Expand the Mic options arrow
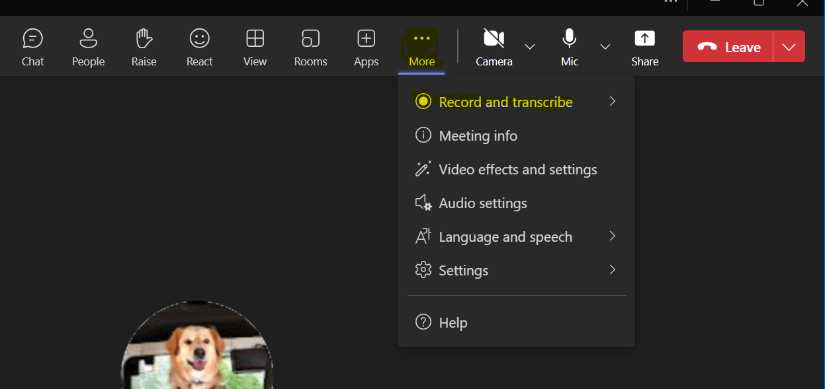The height and width of the screenshot is (389, 825). coord(605,46)
